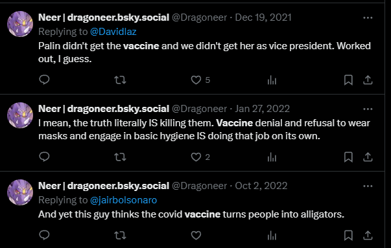Like the alligators tweet
The height and width of the screenshot is (248, 391).
coord(196,235)
